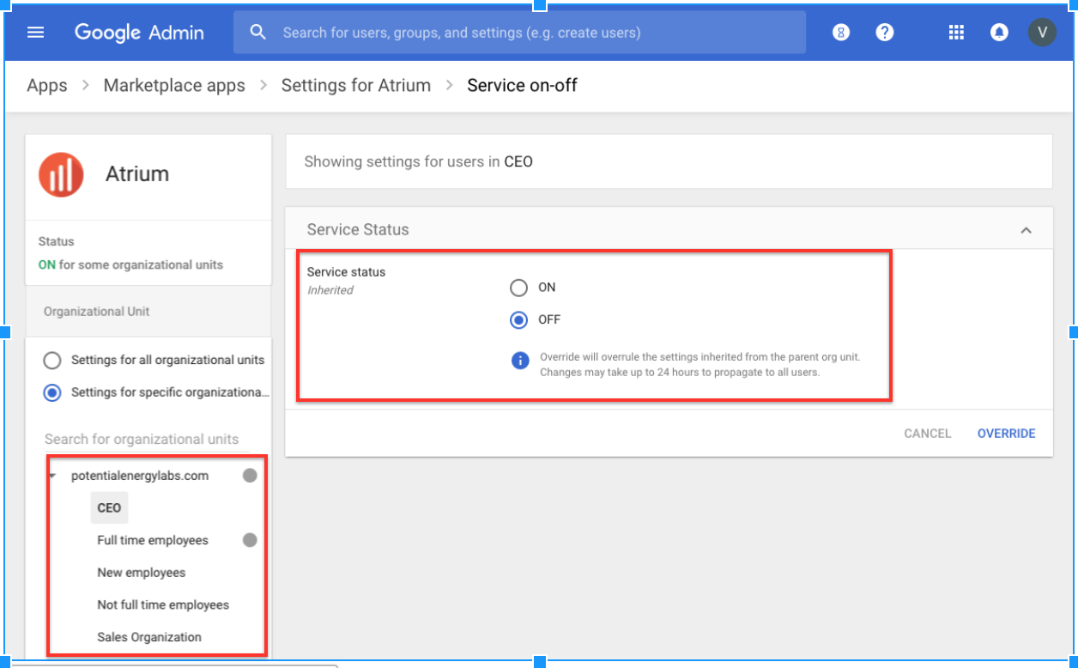The image size is (1078, 668).
Task: Click the Service Status section header
Action: pos(669,229)
